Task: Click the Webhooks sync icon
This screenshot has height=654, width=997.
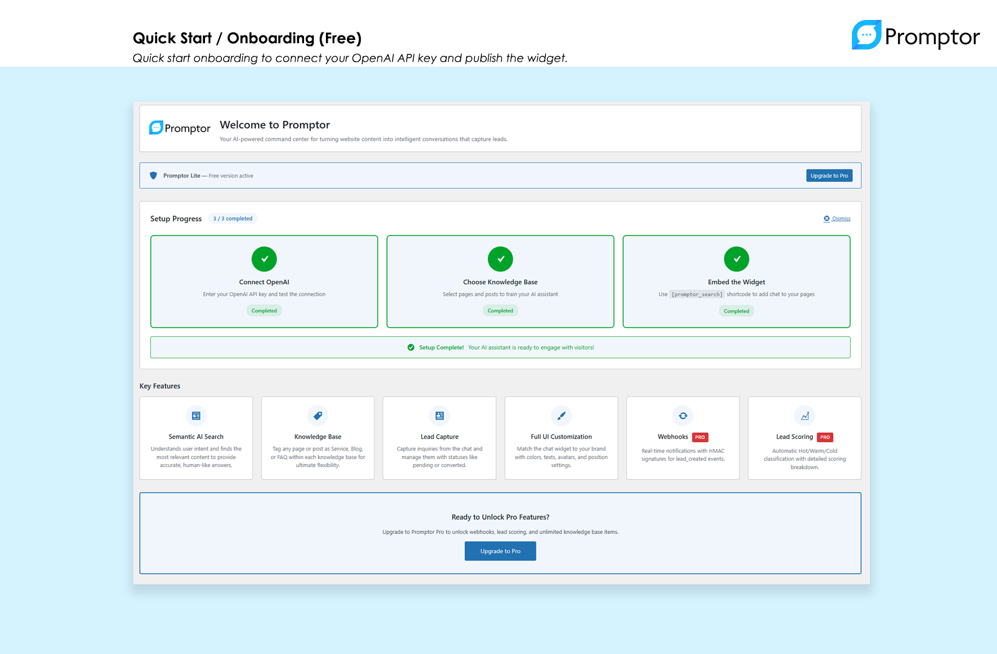Action: (683, 415)
